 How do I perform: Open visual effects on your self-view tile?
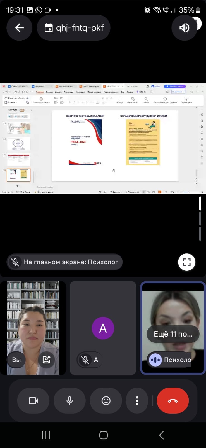(x=46, y=360)
